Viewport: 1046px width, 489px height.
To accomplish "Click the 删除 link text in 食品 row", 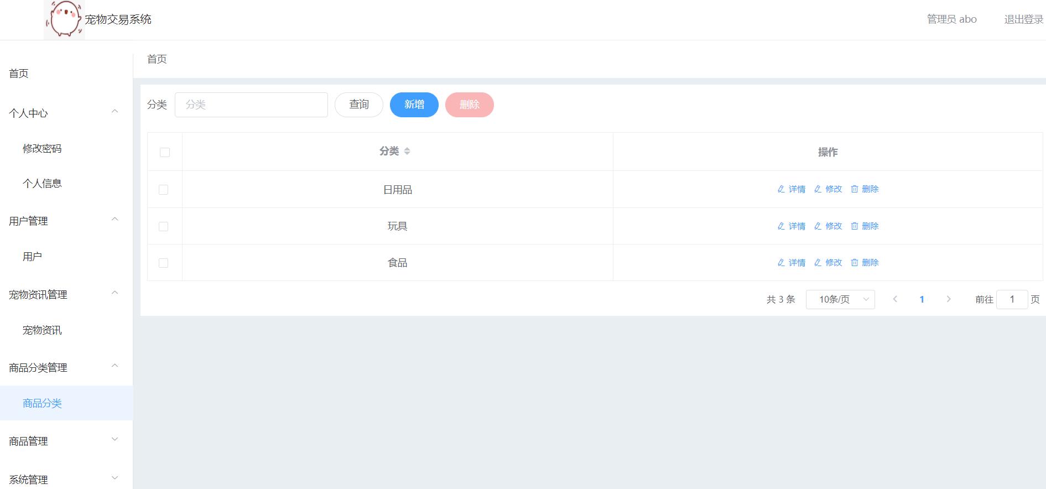I will point(870,263).
